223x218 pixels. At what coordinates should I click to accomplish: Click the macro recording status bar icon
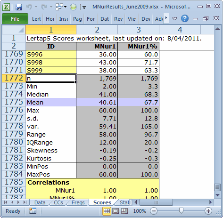[x=33, y=211]
